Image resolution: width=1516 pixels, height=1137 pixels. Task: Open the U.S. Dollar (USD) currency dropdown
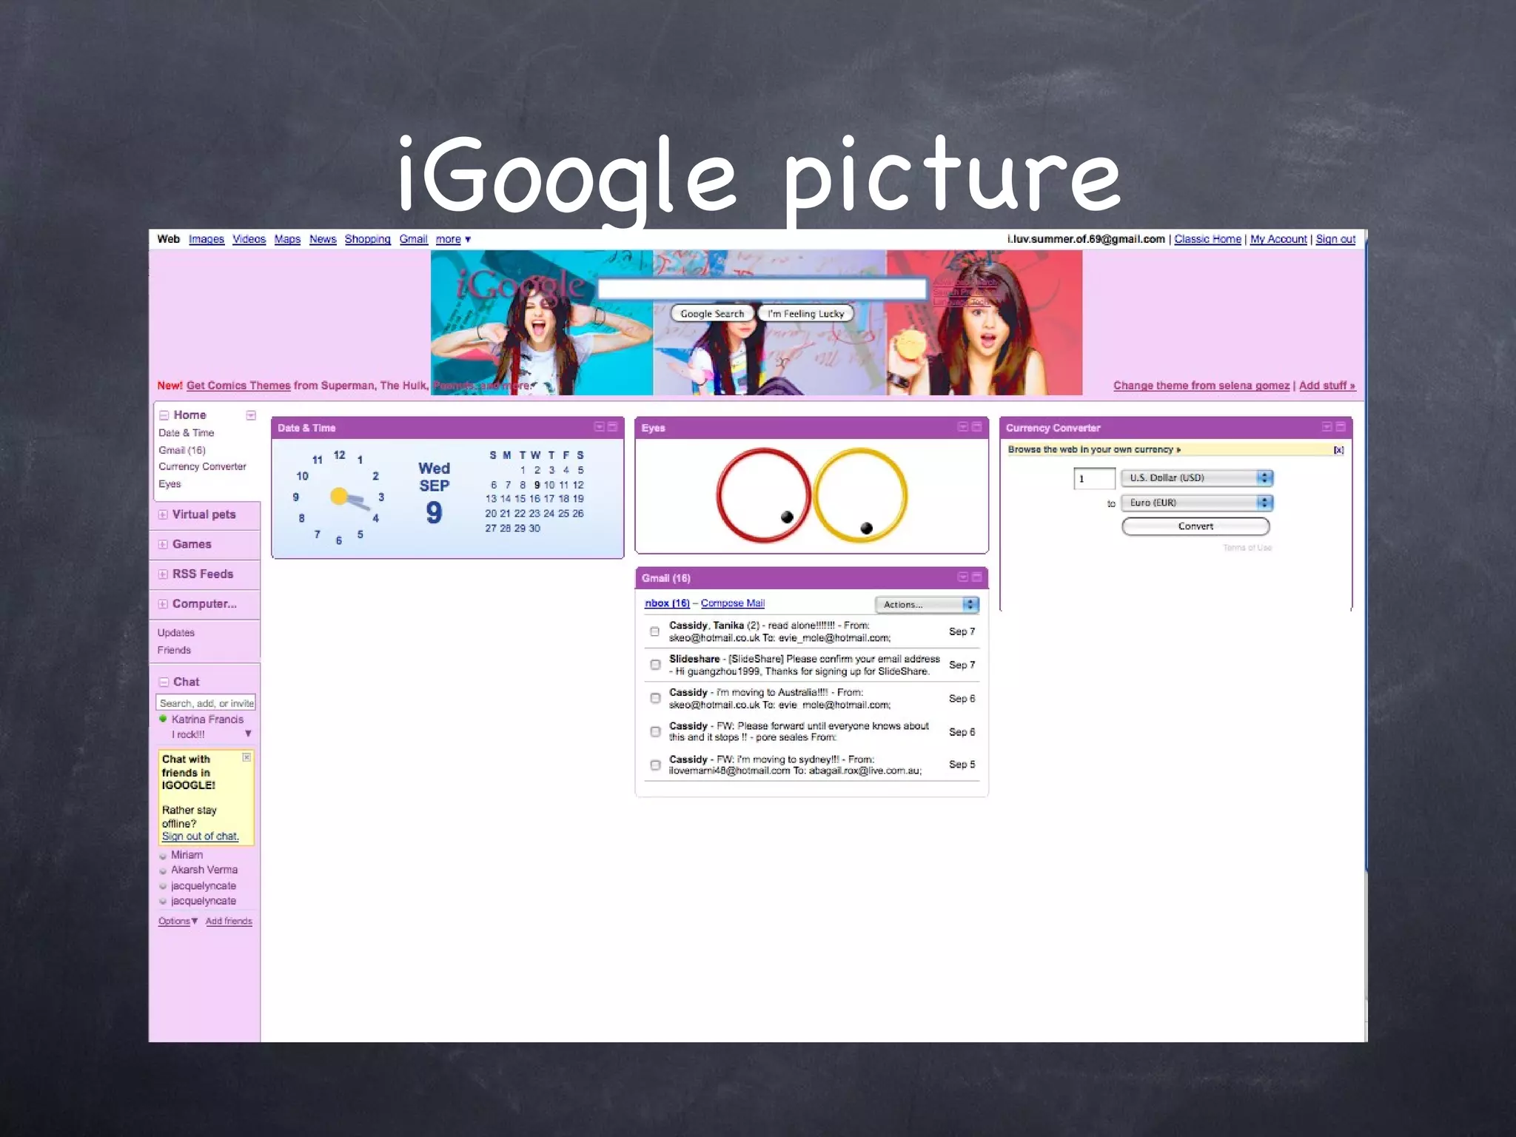coord(1197,478)
